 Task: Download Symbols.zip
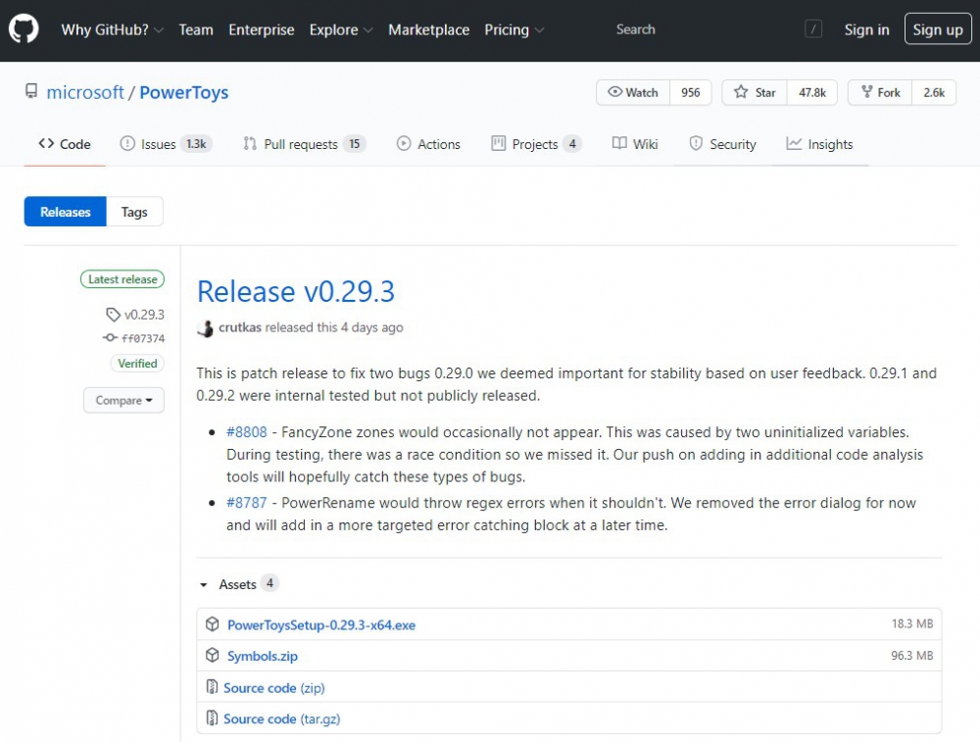click(263, 656)
